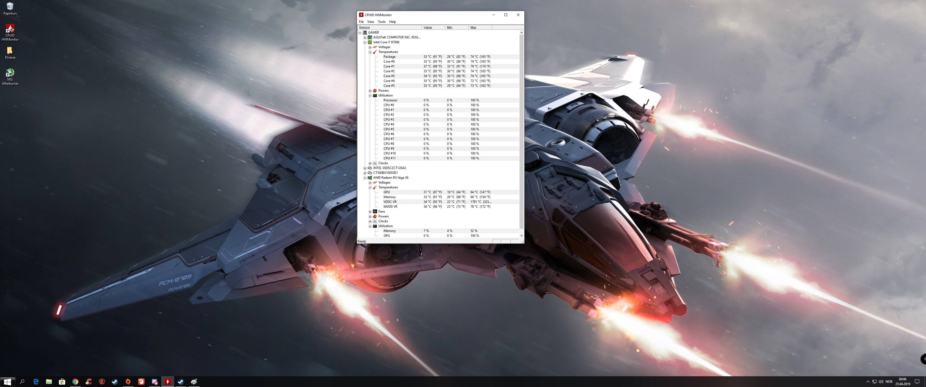
Task: Select the Diverse folder on desktop
Action: click(10, 53)
